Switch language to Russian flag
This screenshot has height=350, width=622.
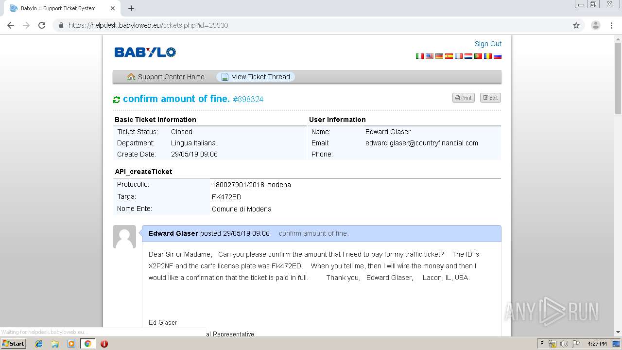pyautogui.click(x=498, y=56)
